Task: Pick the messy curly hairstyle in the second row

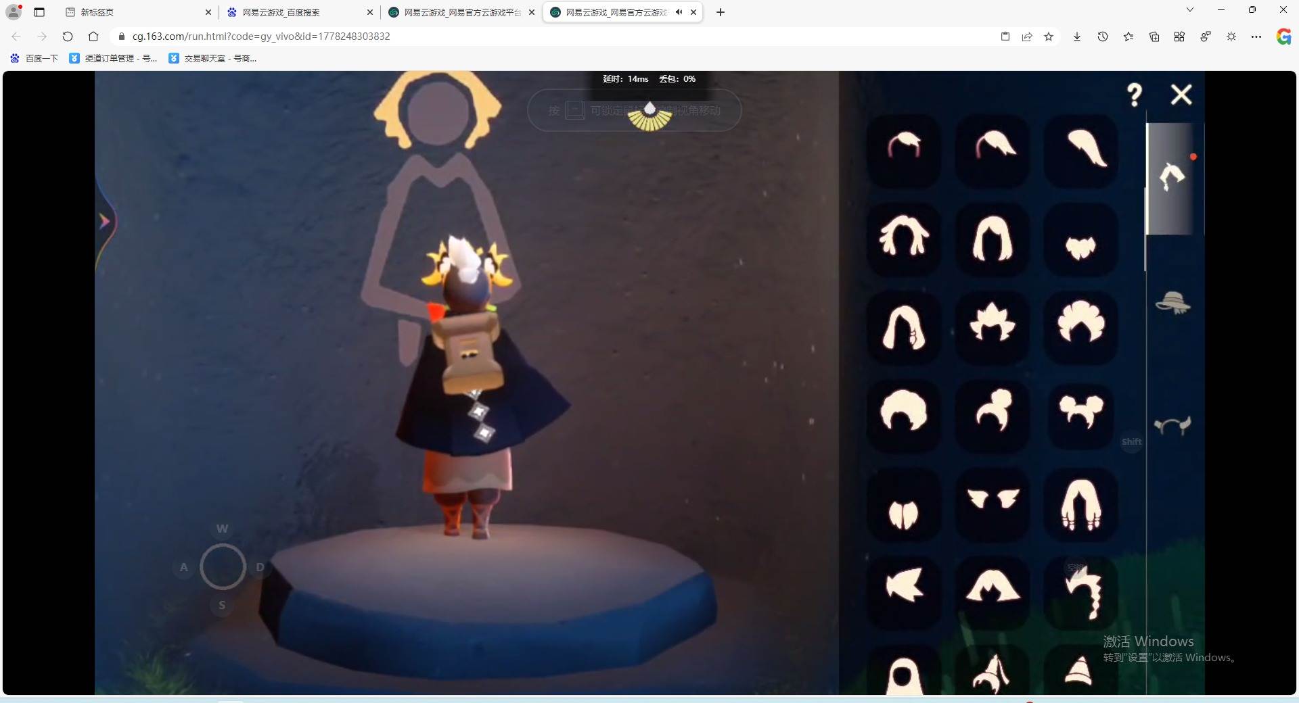Action: (904, 239)
